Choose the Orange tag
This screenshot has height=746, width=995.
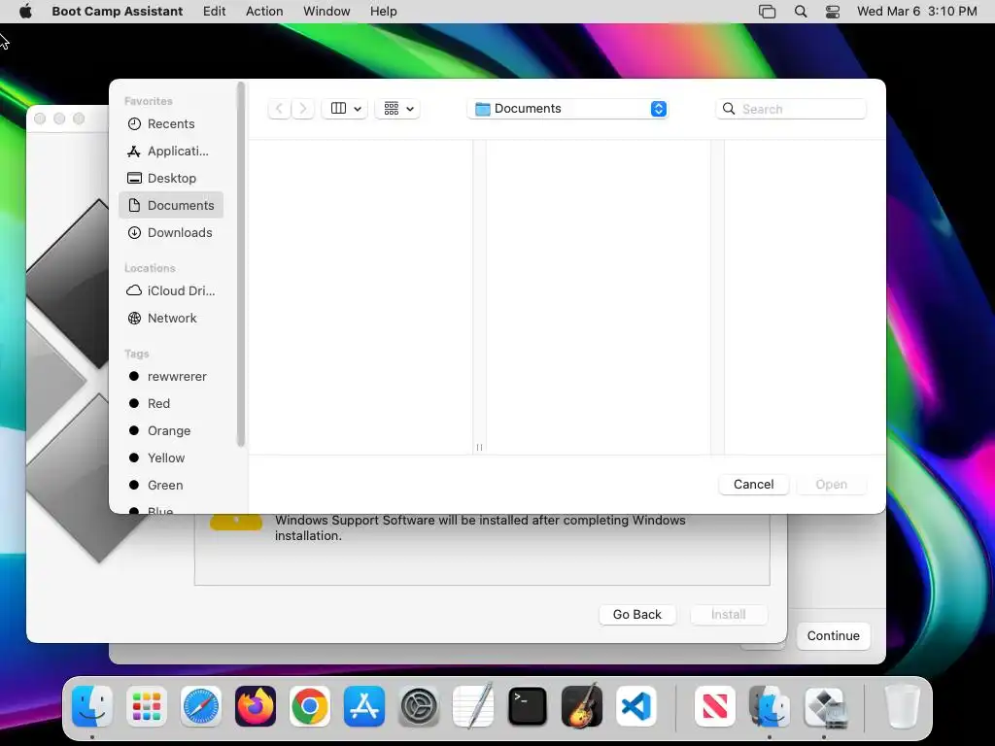171,430
